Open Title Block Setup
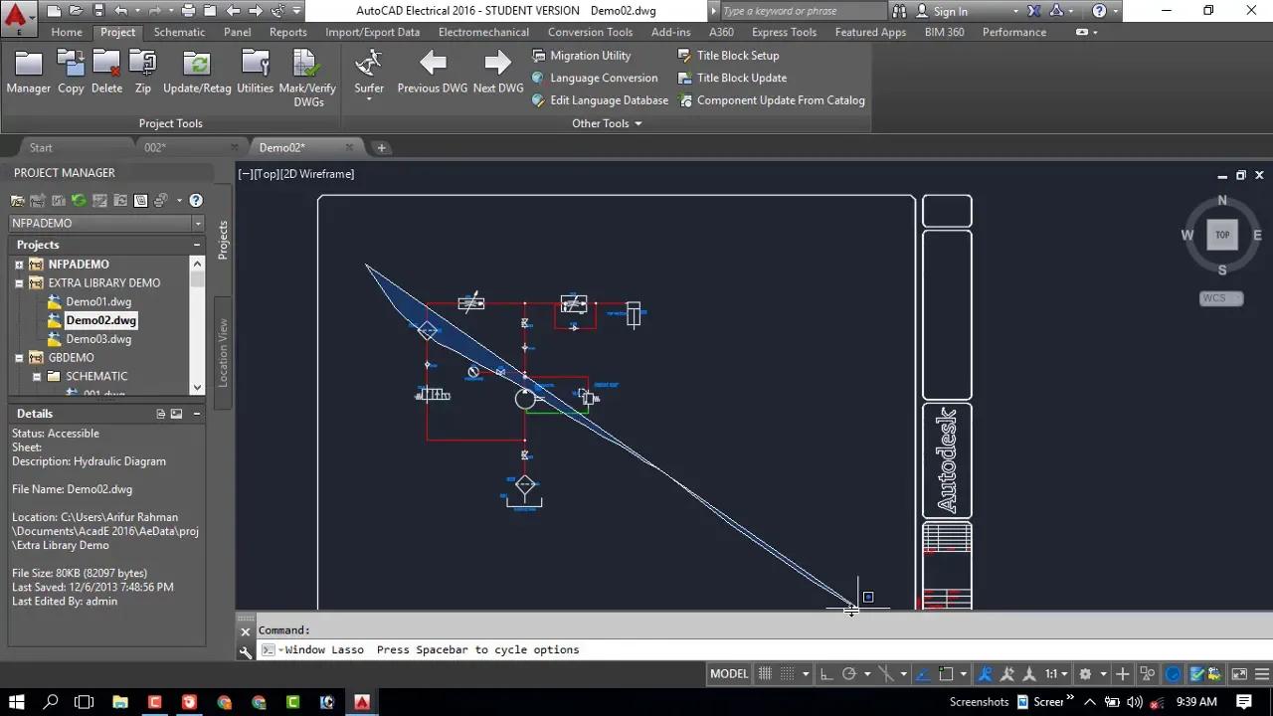This screenshot has height=716, width=1273. tap(737, 55)
